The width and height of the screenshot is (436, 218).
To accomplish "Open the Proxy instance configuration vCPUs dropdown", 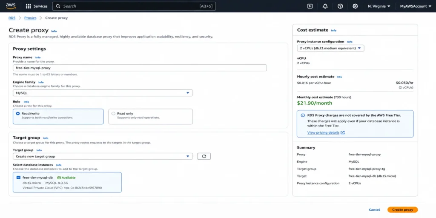I will coord(330,48).
